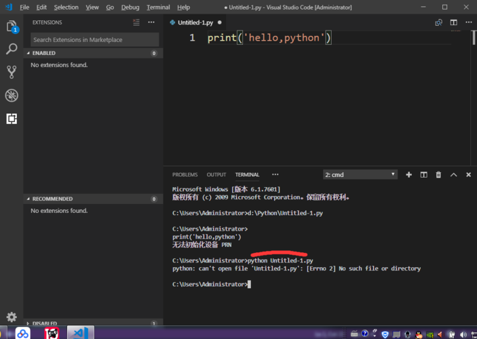The width and height of the screenshot is (477, 339).
Task: Click the RECOMMENDED section count badge
Action: coord(154,199)
